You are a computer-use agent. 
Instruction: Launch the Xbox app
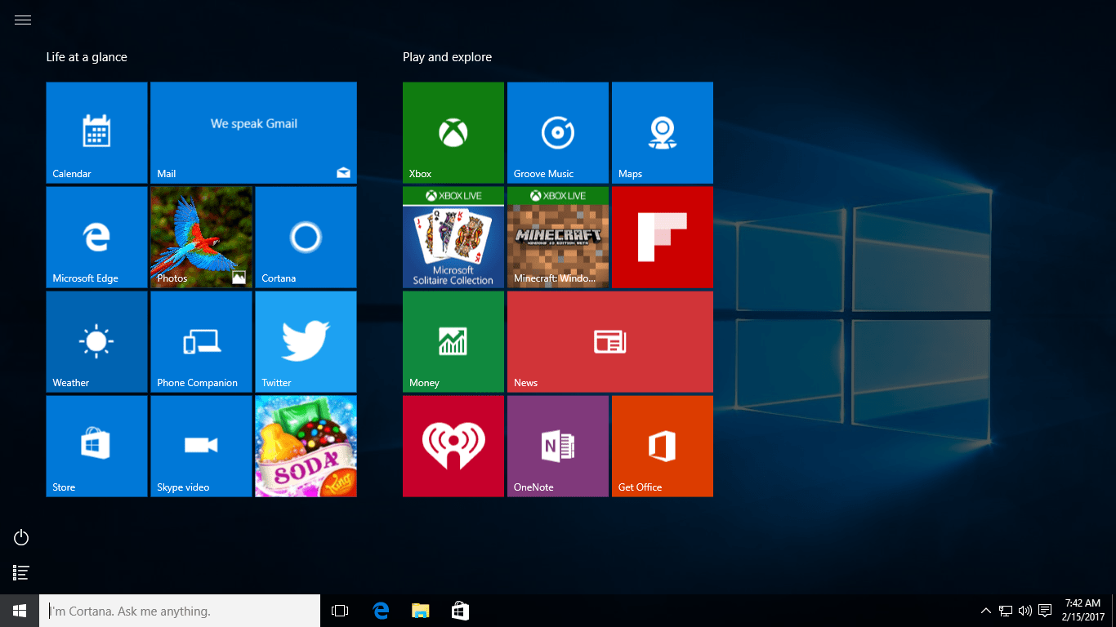click(453, 132)
